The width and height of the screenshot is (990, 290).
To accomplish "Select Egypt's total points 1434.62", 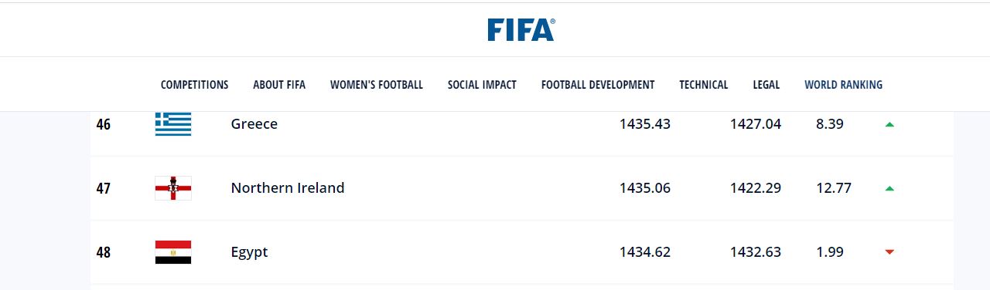I will 645,252.
